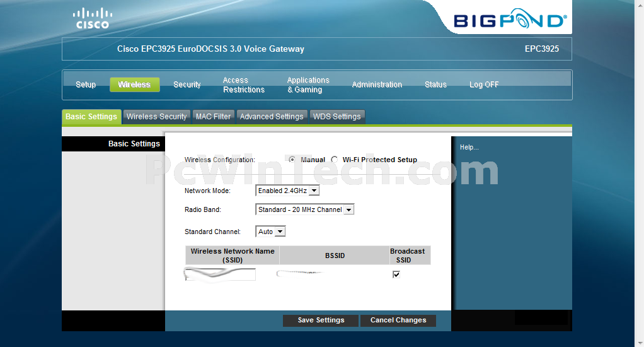Viewport: 644px width, 347px height.
Task: Open the Status menu
Action: (435, 85)
